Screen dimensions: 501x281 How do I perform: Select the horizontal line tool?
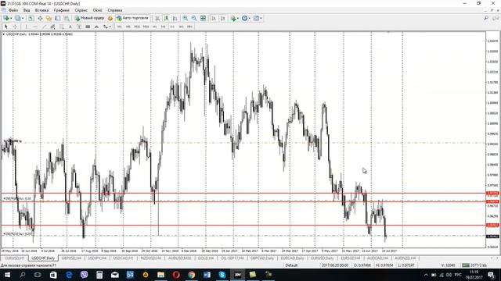click(35, 27)
